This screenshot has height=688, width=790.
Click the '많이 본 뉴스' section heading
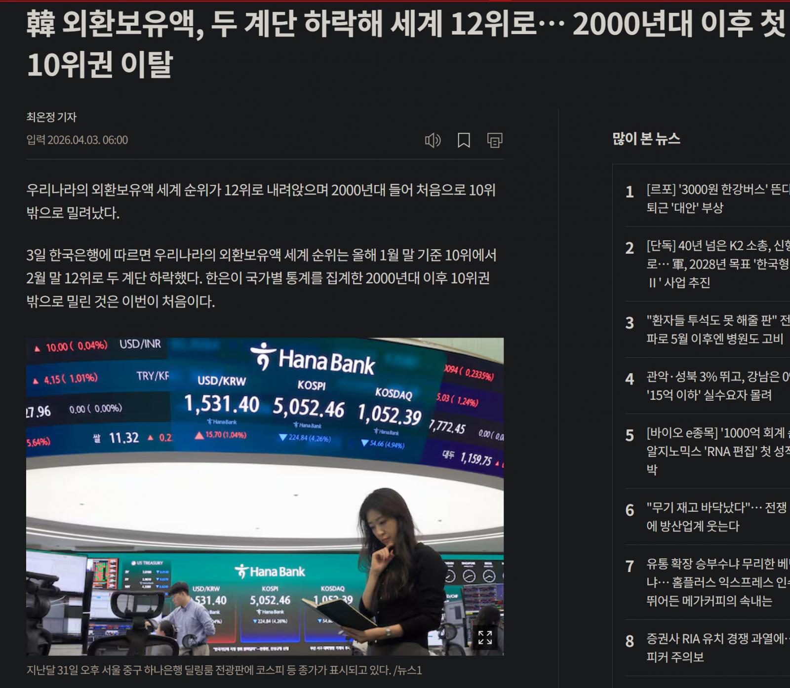[x=646, y=139]
